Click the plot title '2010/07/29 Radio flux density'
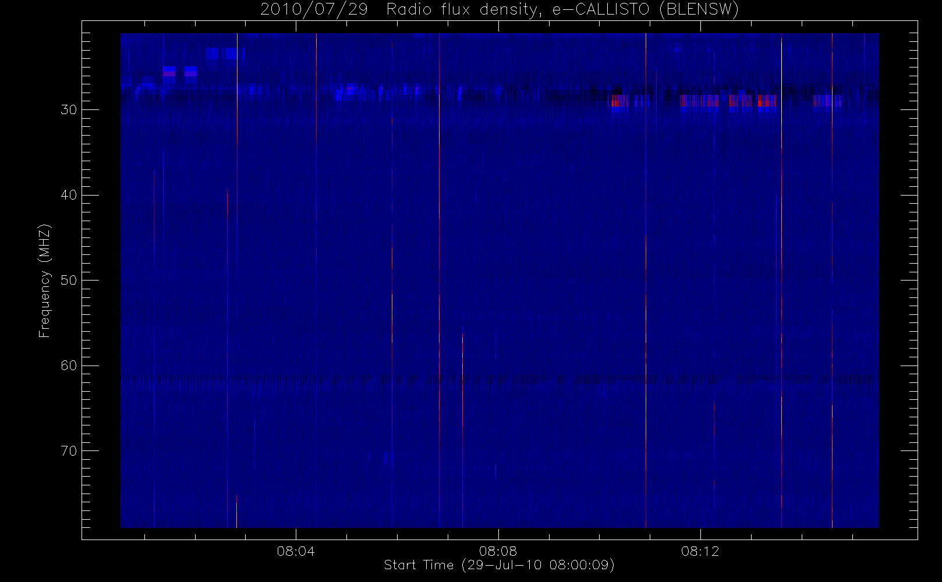The height and width of the screenshot is (582, 942). coord(499,10)
